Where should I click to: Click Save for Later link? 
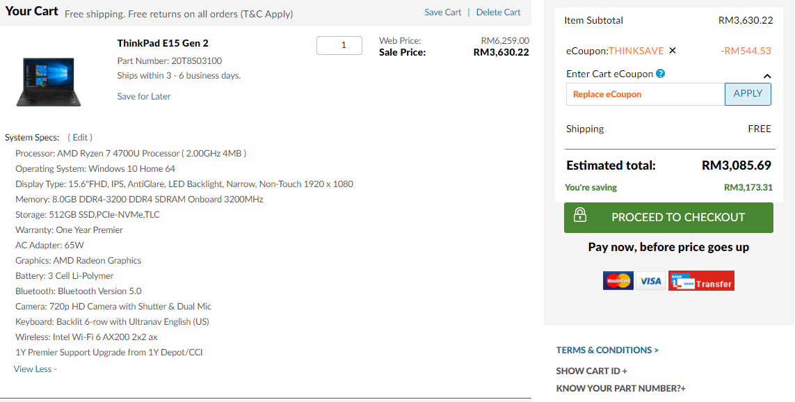(143, 97)
